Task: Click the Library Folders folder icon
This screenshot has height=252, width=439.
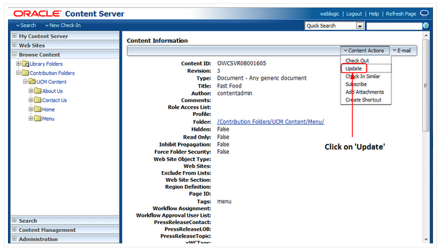Action: (25, 64)
